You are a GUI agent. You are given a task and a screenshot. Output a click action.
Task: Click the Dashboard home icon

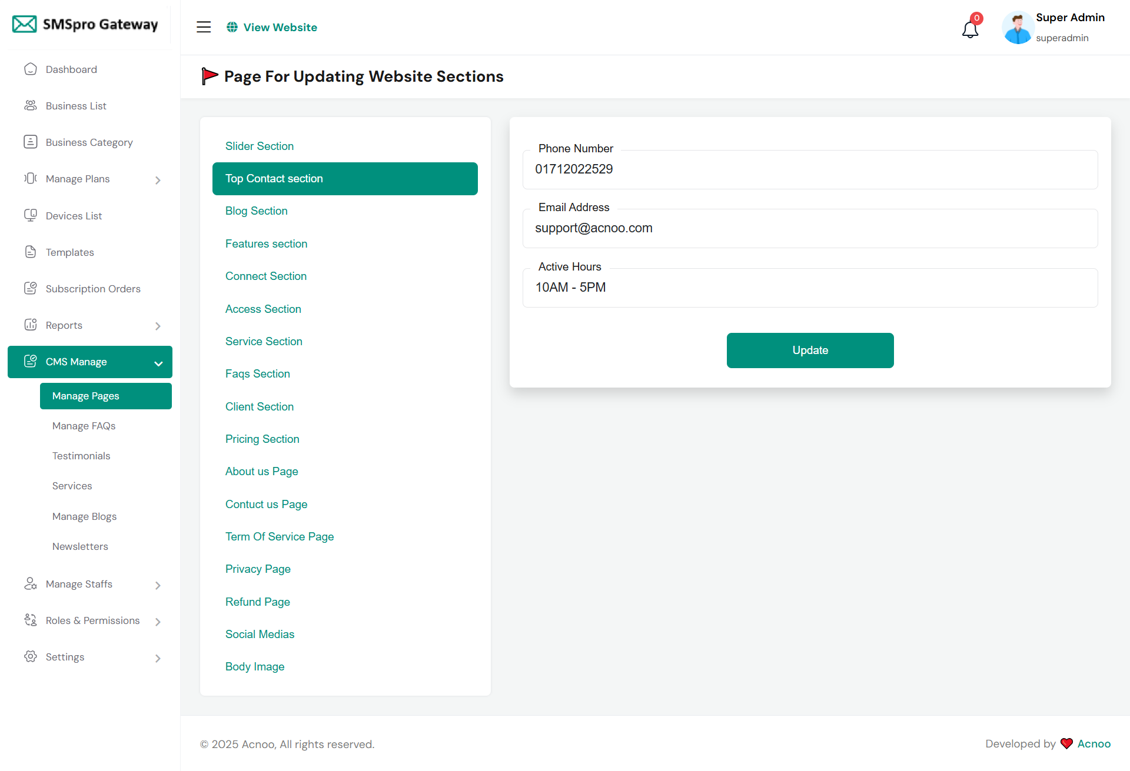click(31, 69)
